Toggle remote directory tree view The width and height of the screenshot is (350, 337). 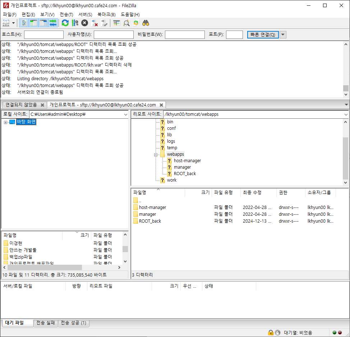[x=43, y=23]
